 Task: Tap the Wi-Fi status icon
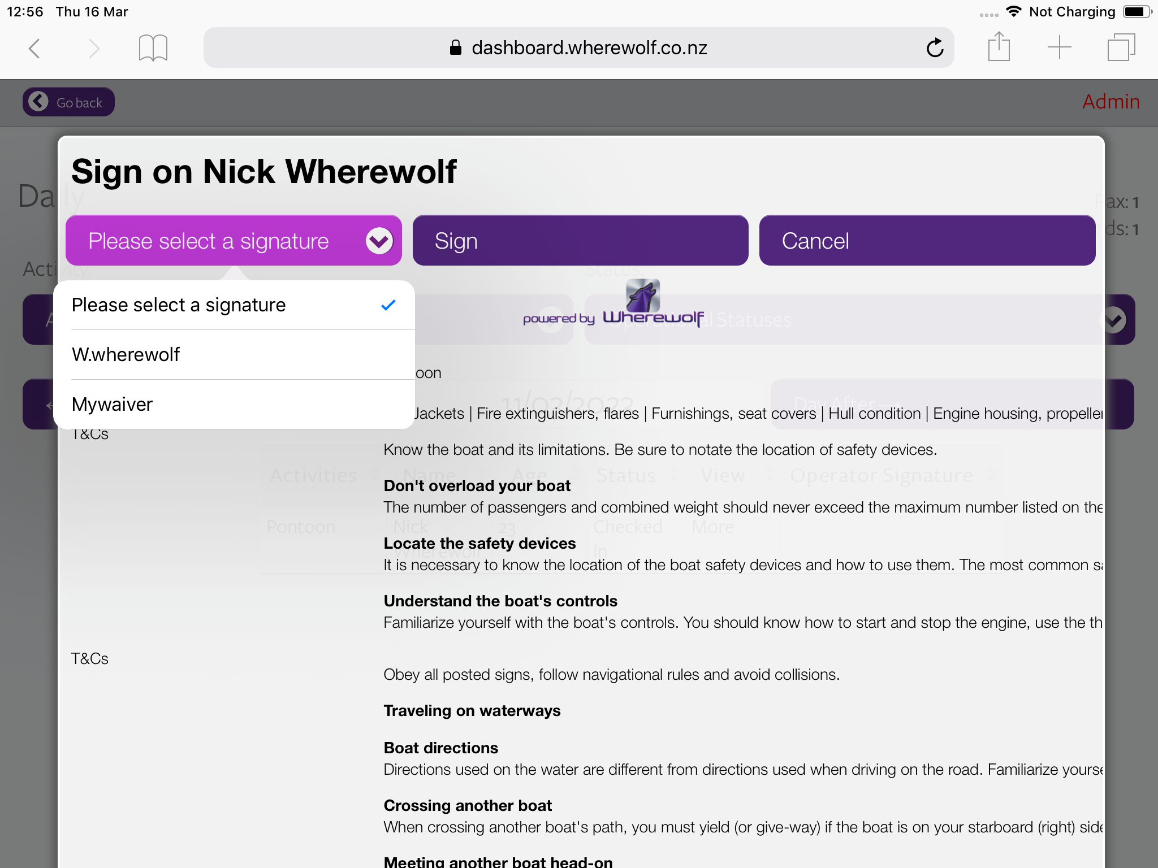click(1014, 11)
